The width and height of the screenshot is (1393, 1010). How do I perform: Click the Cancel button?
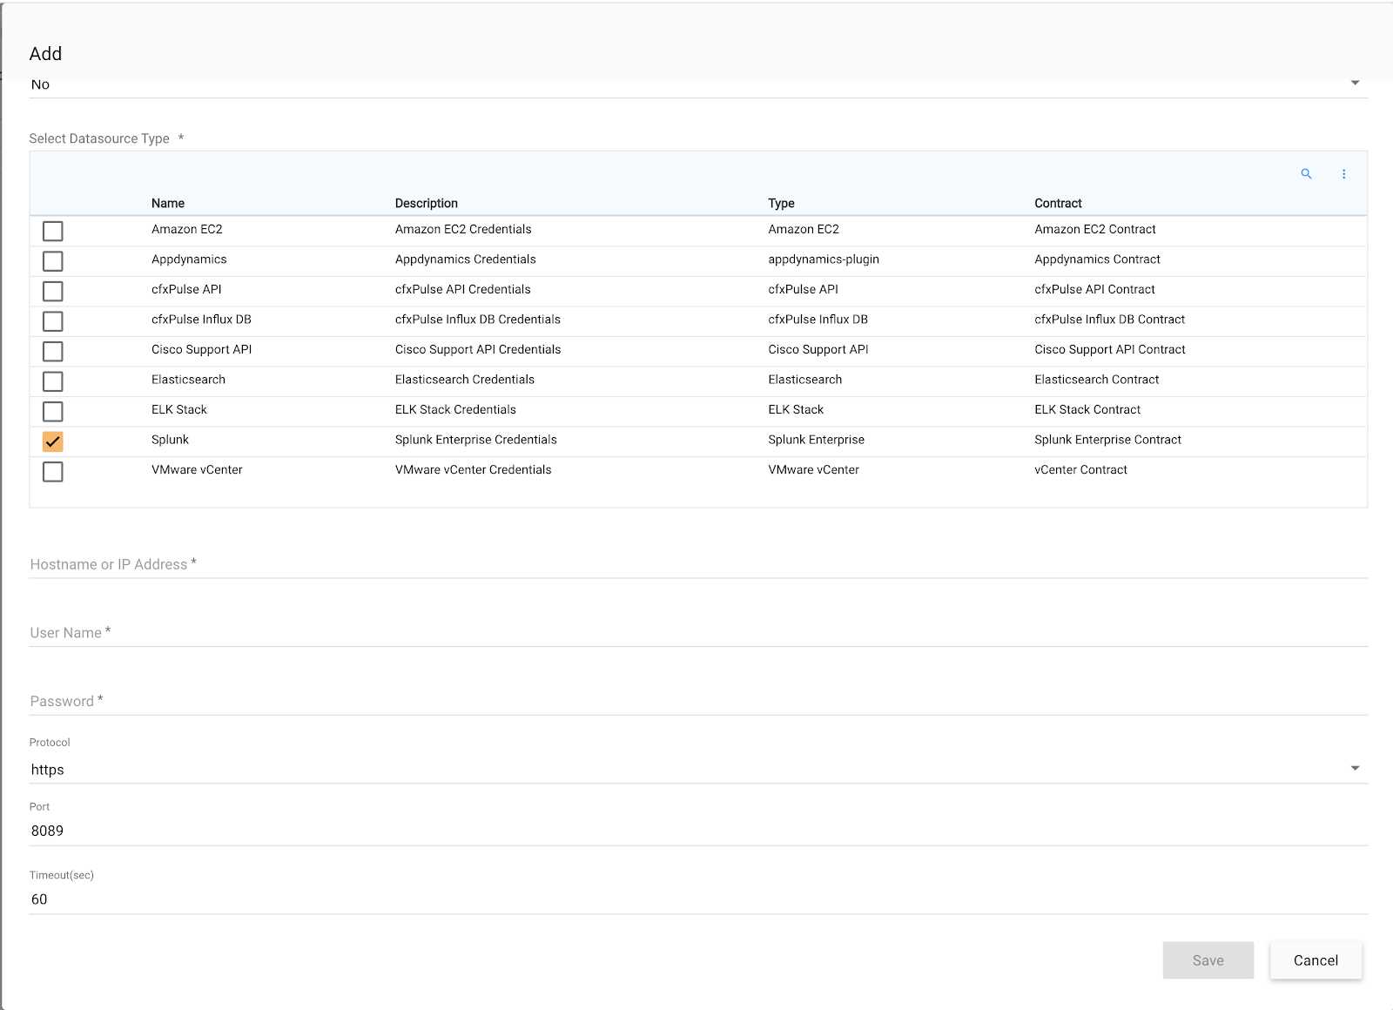click(1316, 960)
